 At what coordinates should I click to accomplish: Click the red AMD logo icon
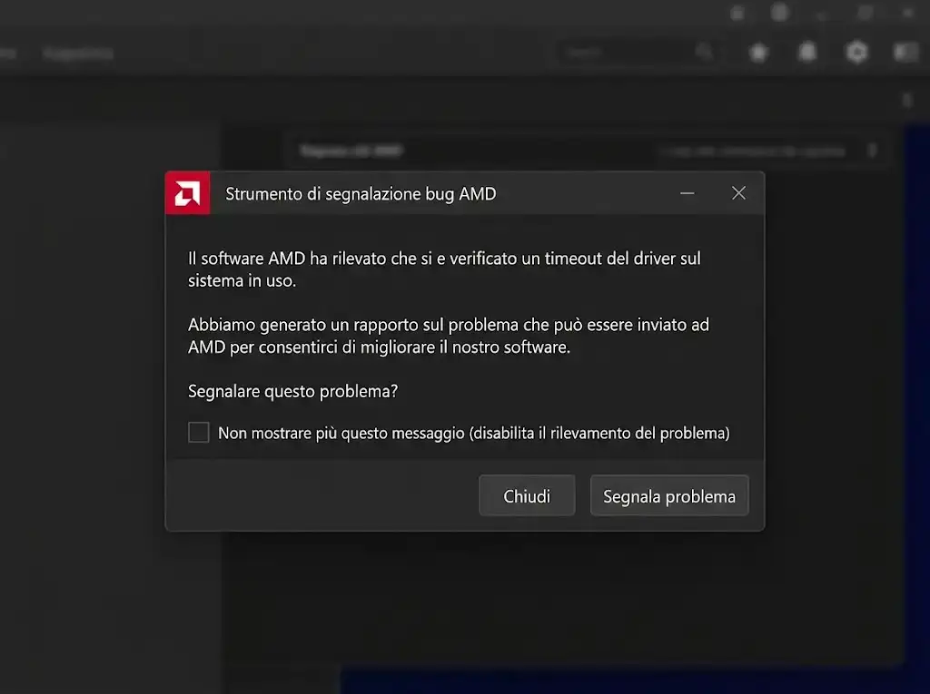click(187, 193)
